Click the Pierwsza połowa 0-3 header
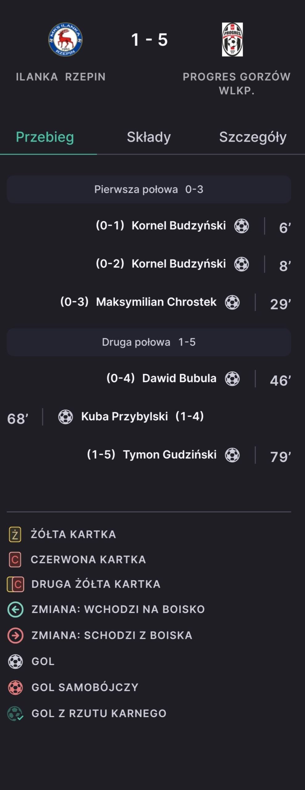The image size is (305, 790). (149, 189)
